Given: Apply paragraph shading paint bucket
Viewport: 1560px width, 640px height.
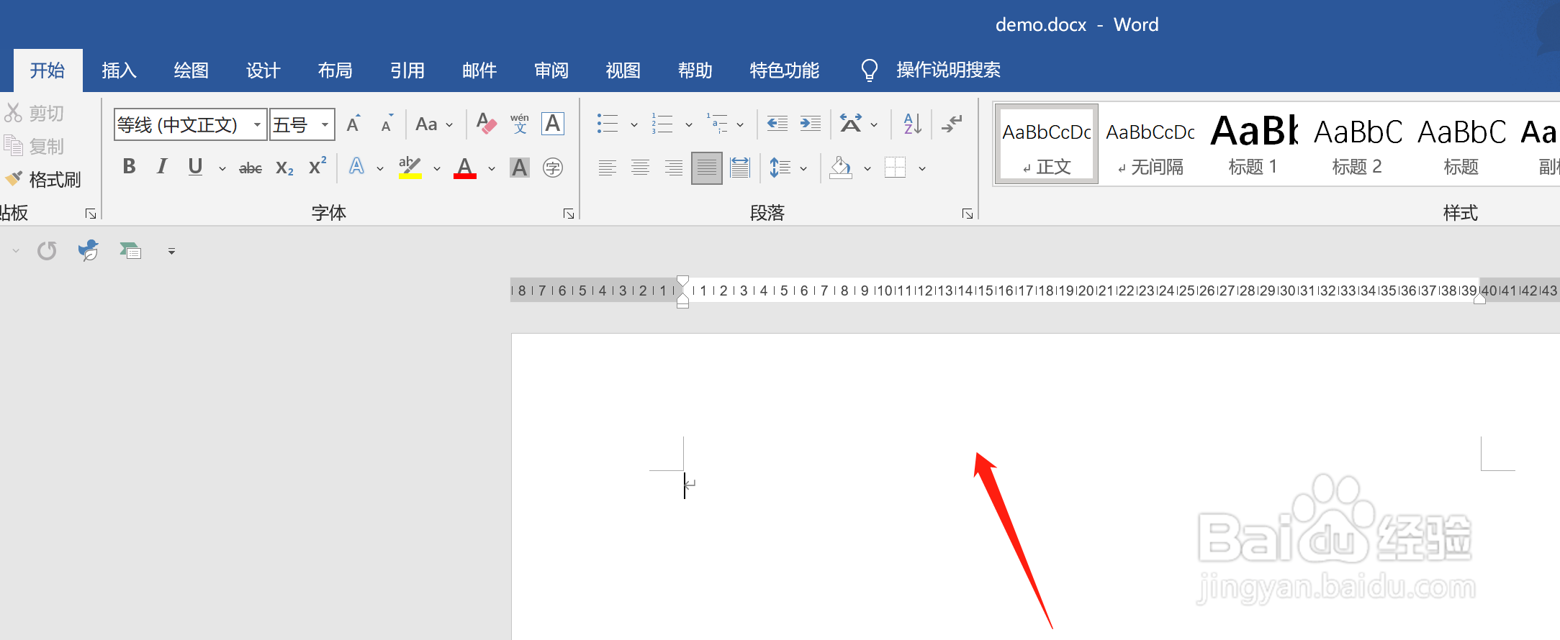Looking at the screenshot, I should tap(841, 168).
